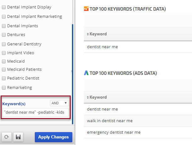Check the Dental Implant Remarketing box
The height and width of the screenshot is (145, 192).
click(x=4, y=17)
